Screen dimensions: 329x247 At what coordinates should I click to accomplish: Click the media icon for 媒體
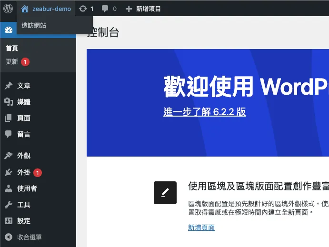9,102
